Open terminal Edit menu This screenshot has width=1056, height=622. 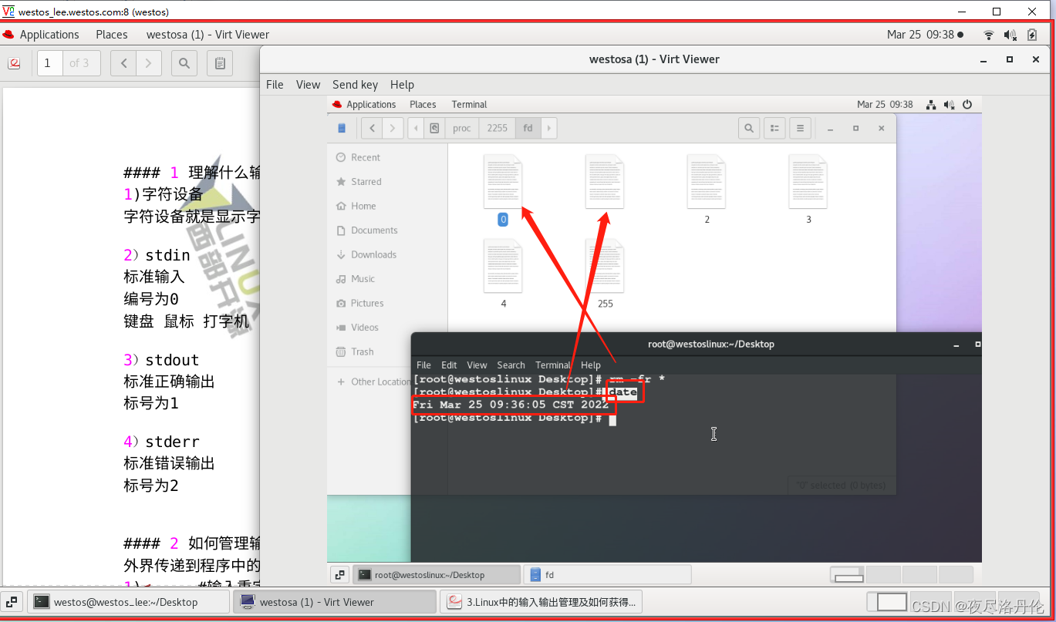click(449, 365)
